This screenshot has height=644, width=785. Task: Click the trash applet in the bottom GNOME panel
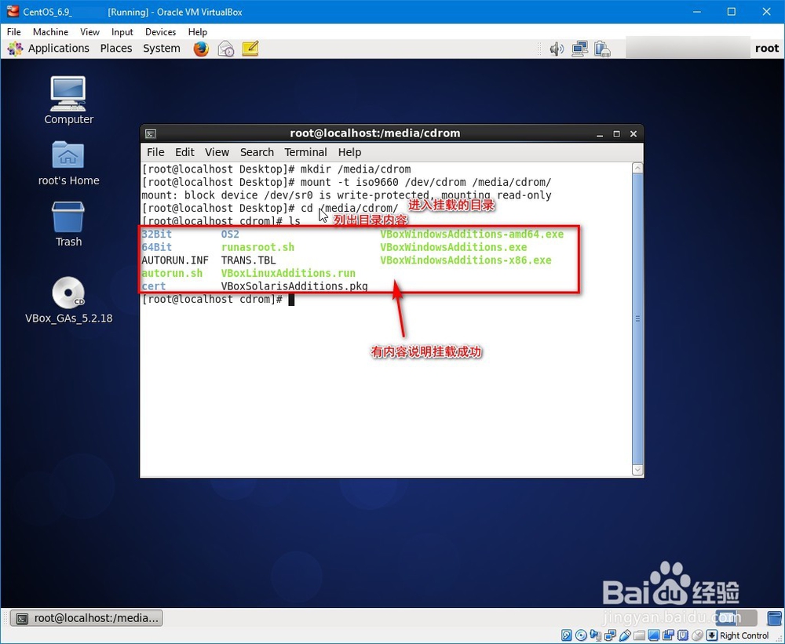point(774,618)
